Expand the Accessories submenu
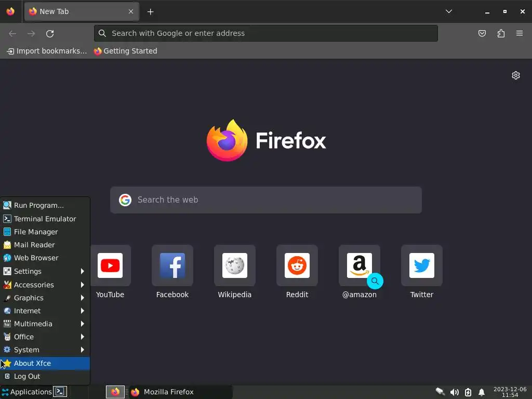The image size is (532, 399). (x=45, y=285)
